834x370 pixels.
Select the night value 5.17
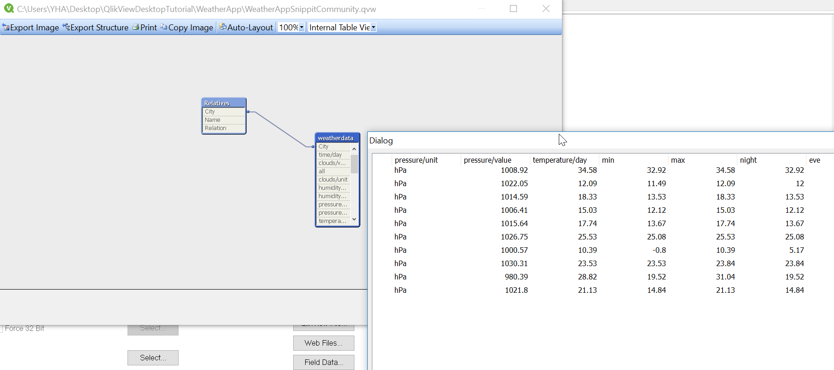pyautogui.click(x=797, y=250)
